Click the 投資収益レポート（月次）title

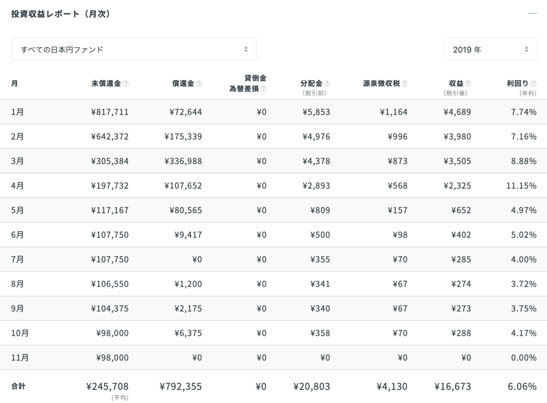(61, 14)
